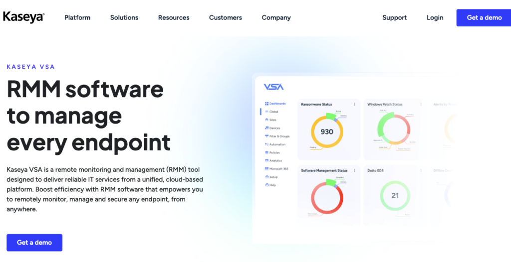Select the Analytics icon in the VSA sidebar
This screenshot has height=262, width=511.
[x=266, y=160]
